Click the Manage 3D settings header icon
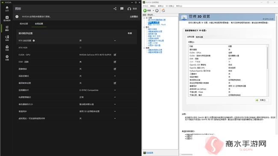This screenshot has width=278, height=156. tap(184, 17)
